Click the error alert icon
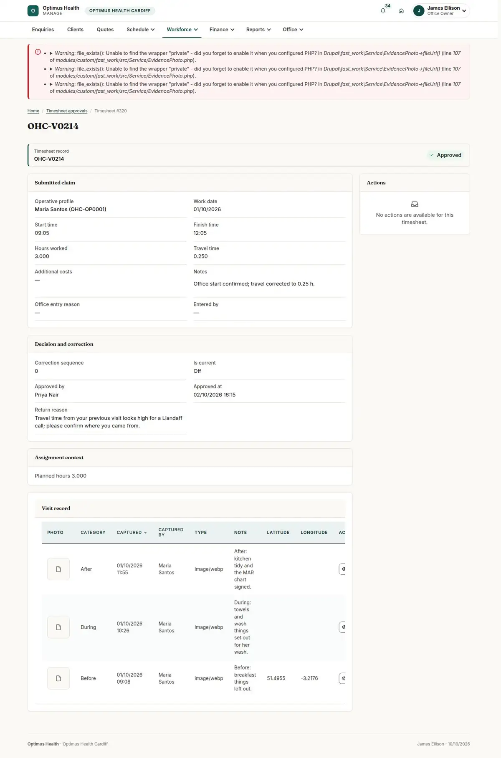Screen dimensions: 501x758 pos(38,52)
